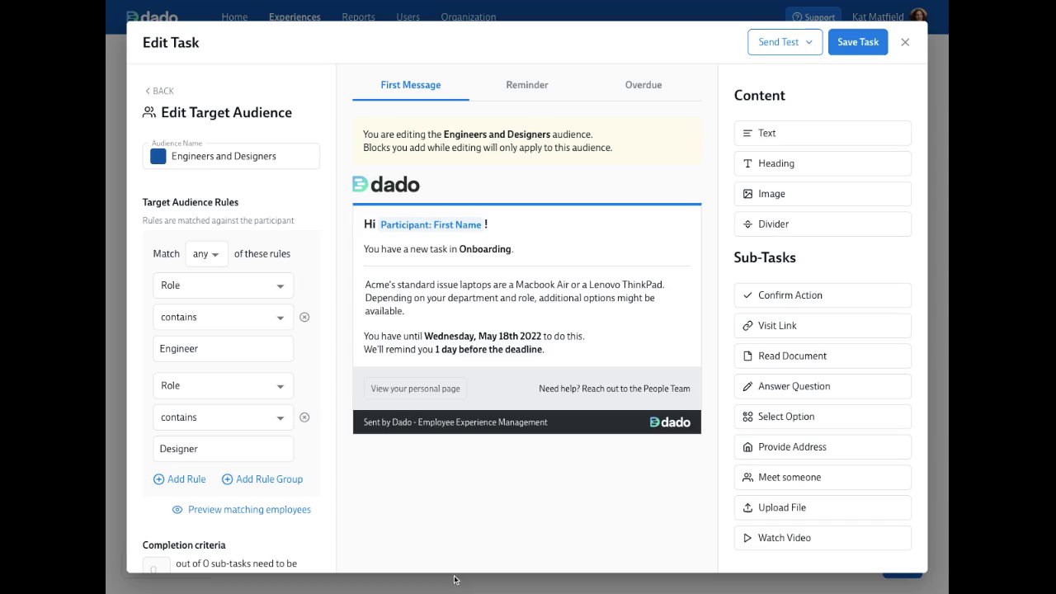Click the Designer rule value field
1056x594 pixels.
coord(223,449)
